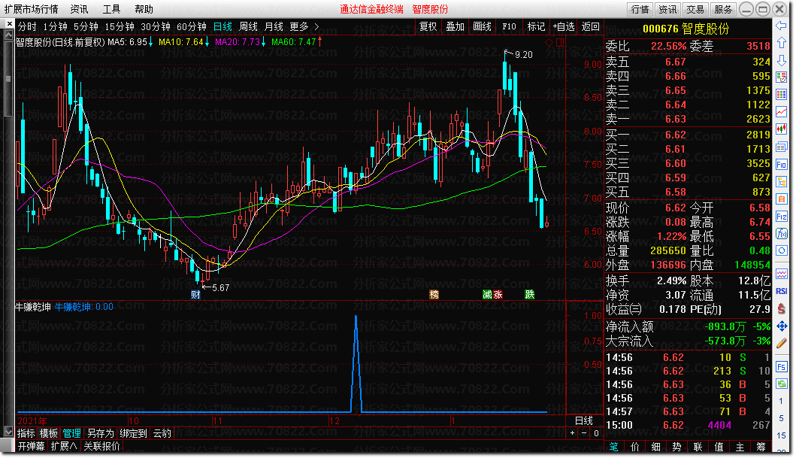The image size is (796, 458).
Task: Click the F10 icon in right sidebar
Action: coord(781,165)
